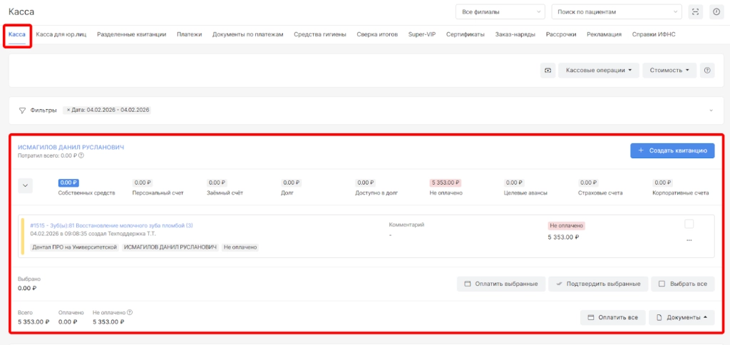The width and height of the screenshot is (730, 345).
Task: Open the three-dot menu for receipt #1515
Action: click(x=689, y=240)
